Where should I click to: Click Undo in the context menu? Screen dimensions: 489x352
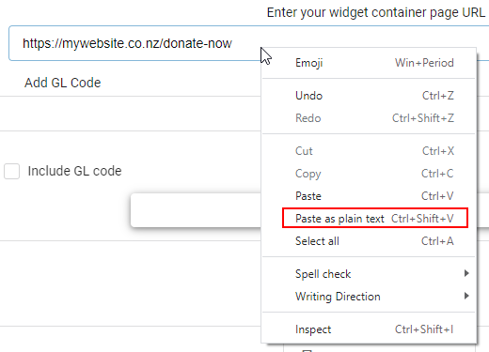tap(369, 96)
